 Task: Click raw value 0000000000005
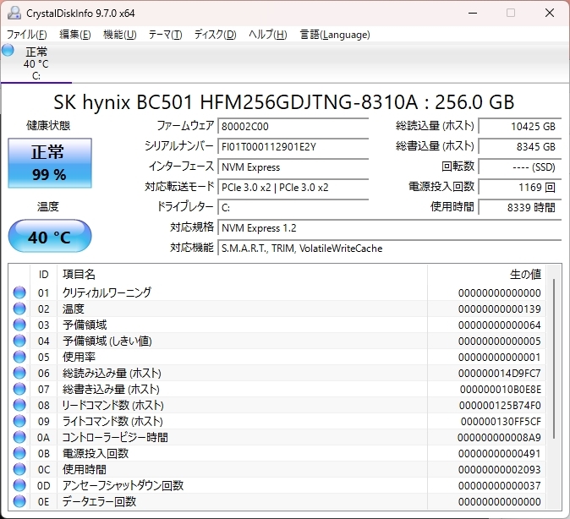point(499,341)
